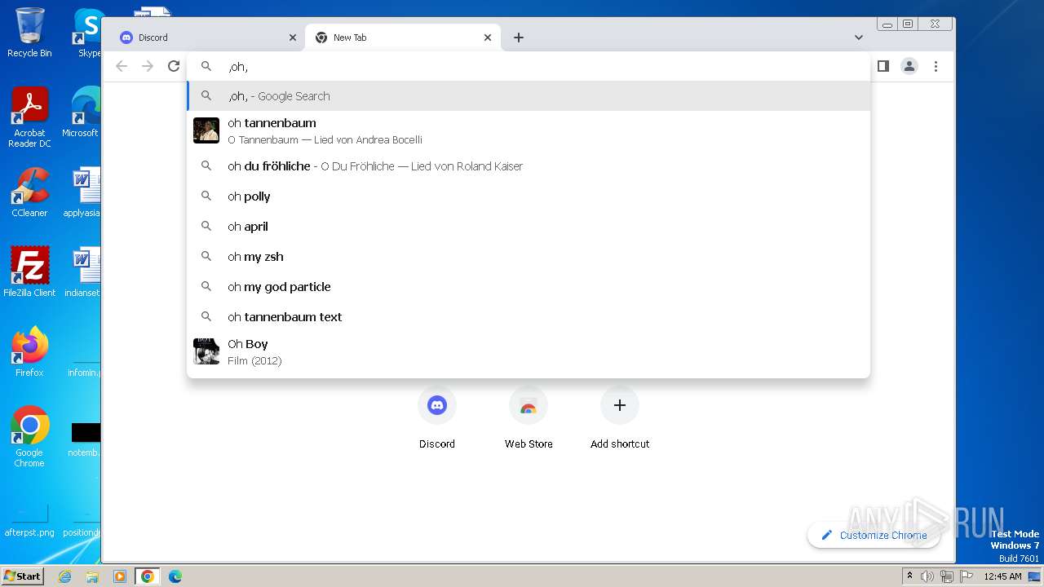The image size is (1044, 587).
Task: Click the Add shortcut tile
Action: coord(620,419)
